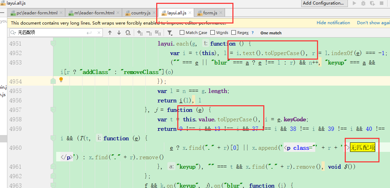Click line number 4958 in gutter
The height and width of the screenshot is (188, 390).
(15, 119)
